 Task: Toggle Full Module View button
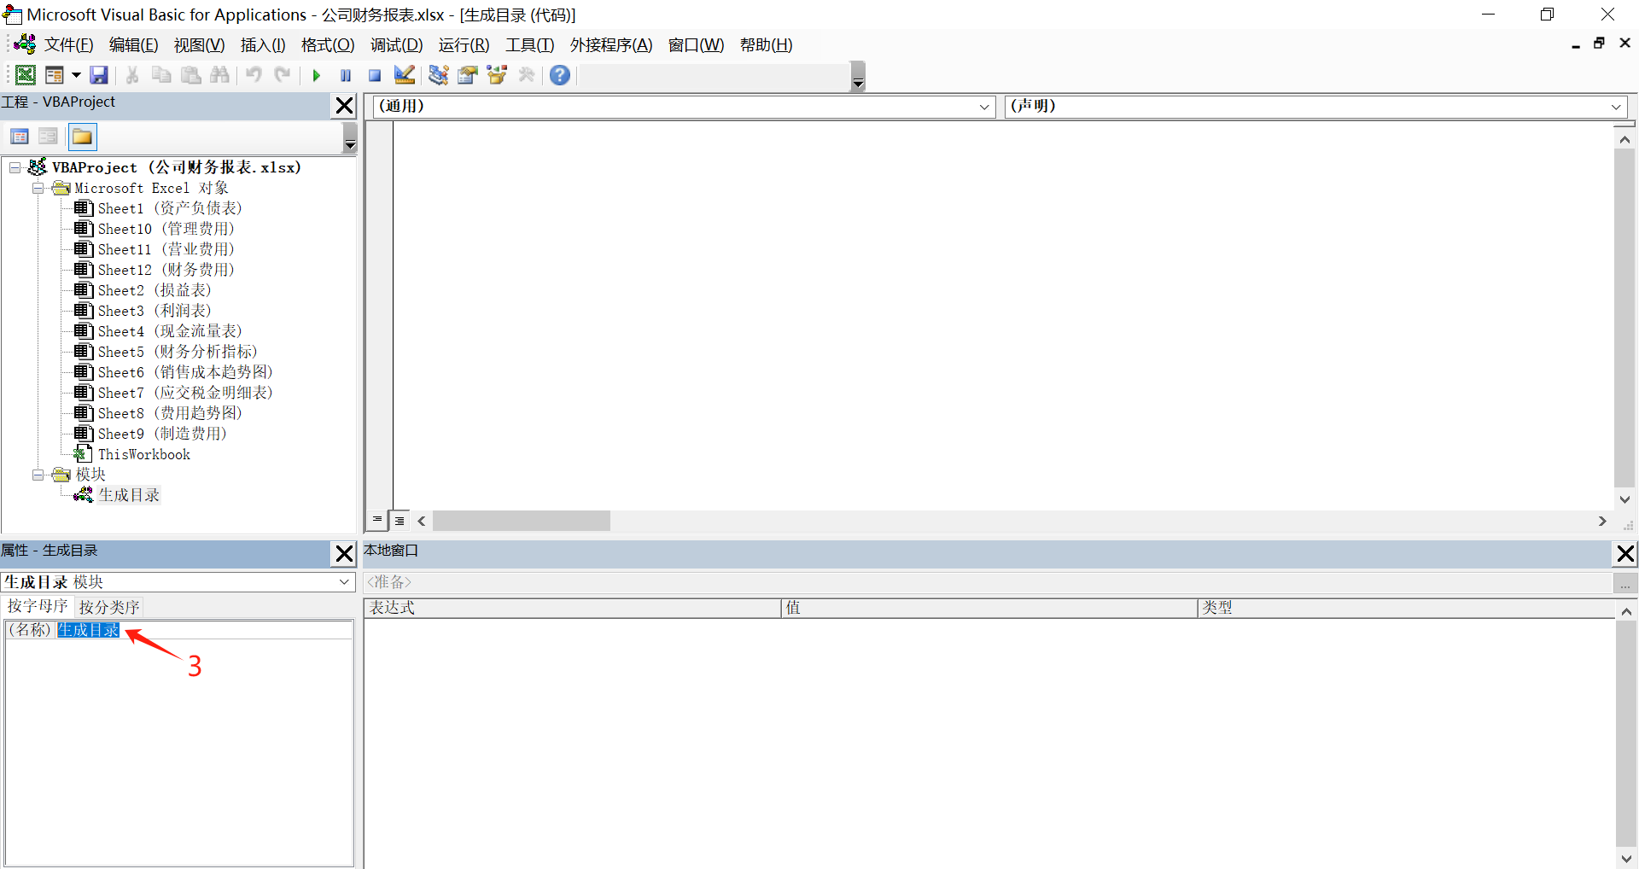(400, 520)
